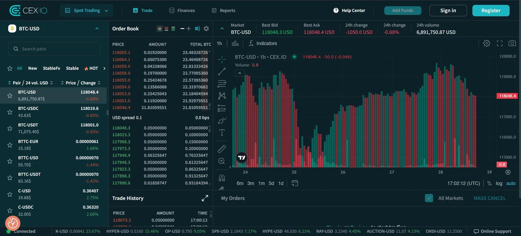This screenshot has height=236, width=521.
Task: Click the Register button
Action: pyautogui.click(x=491, y=11)
